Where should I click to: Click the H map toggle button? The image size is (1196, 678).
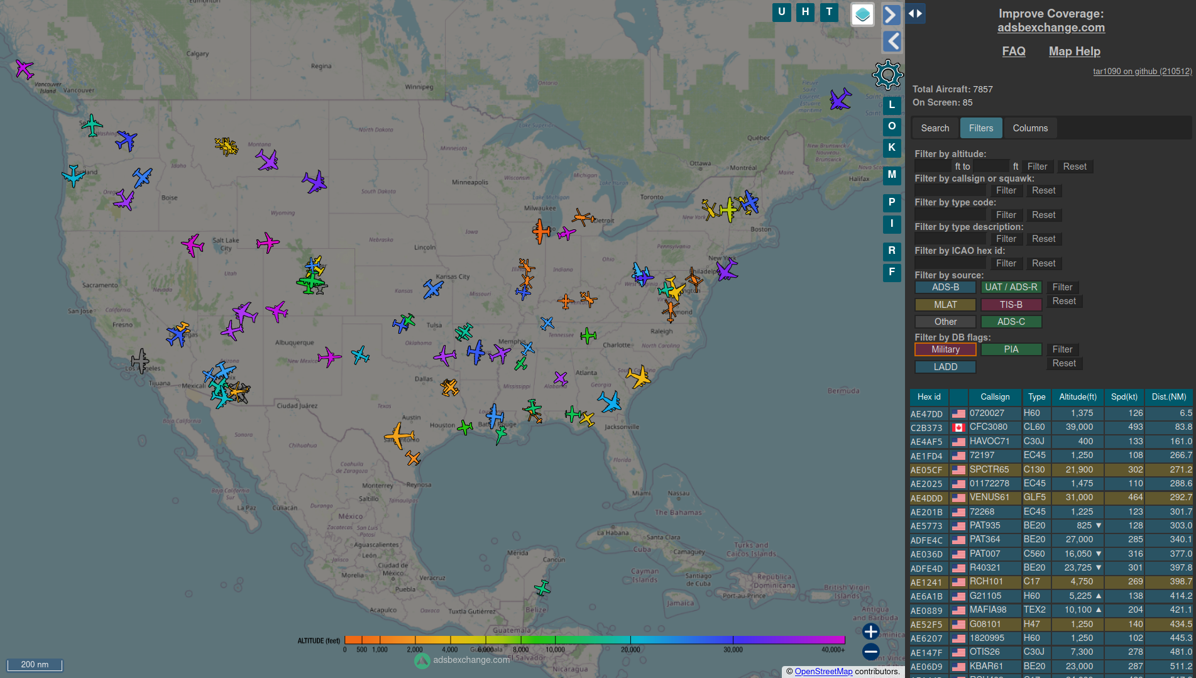805,12
